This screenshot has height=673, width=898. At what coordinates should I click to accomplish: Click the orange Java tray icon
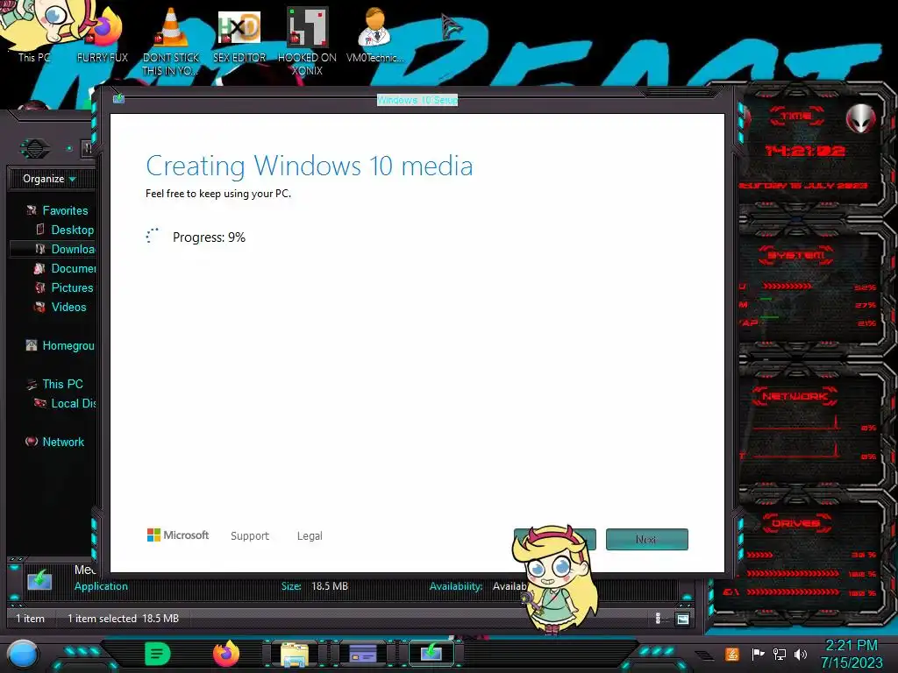[732, 654]
